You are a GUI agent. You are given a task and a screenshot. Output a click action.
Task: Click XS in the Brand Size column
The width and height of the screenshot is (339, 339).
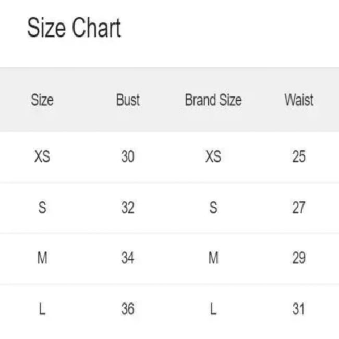coord(213,156)
